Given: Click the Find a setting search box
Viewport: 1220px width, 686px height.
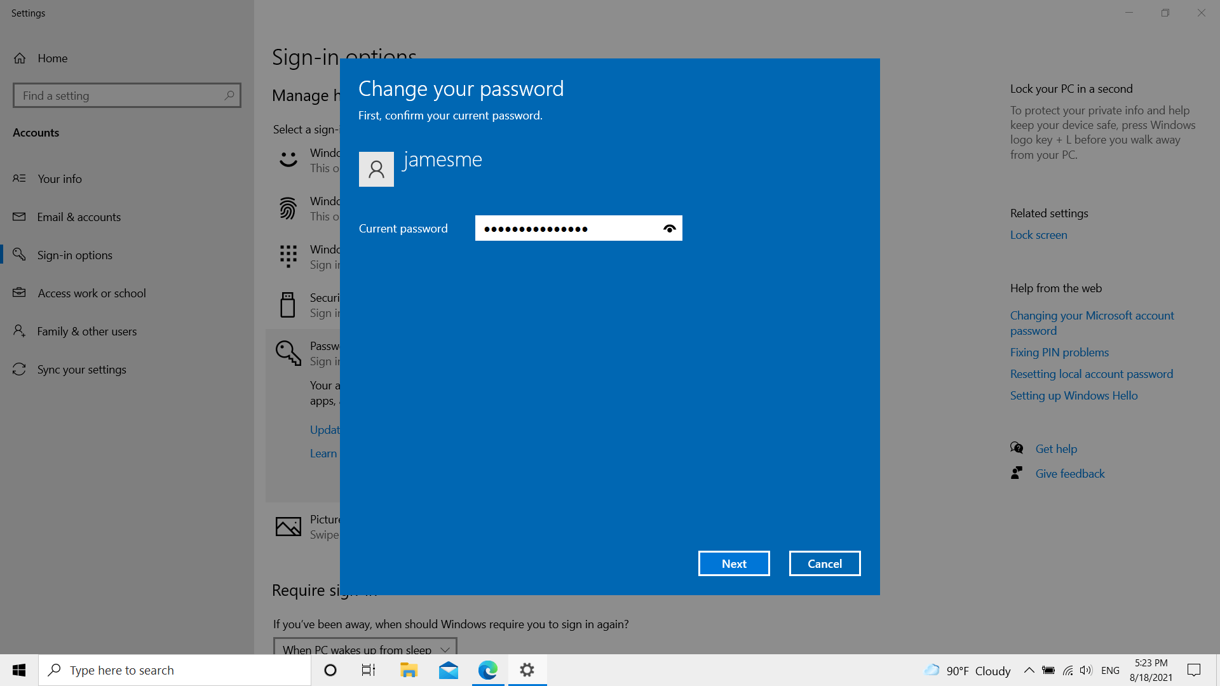Looking at the screenshot, I should pyautogui.click(x=121, y=96).
